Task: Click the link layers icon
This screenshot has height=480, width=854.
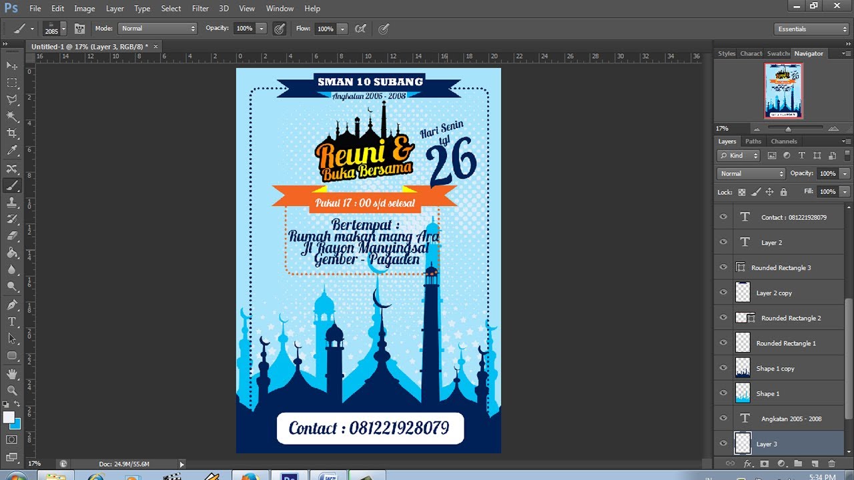Action: click(730, 463)
